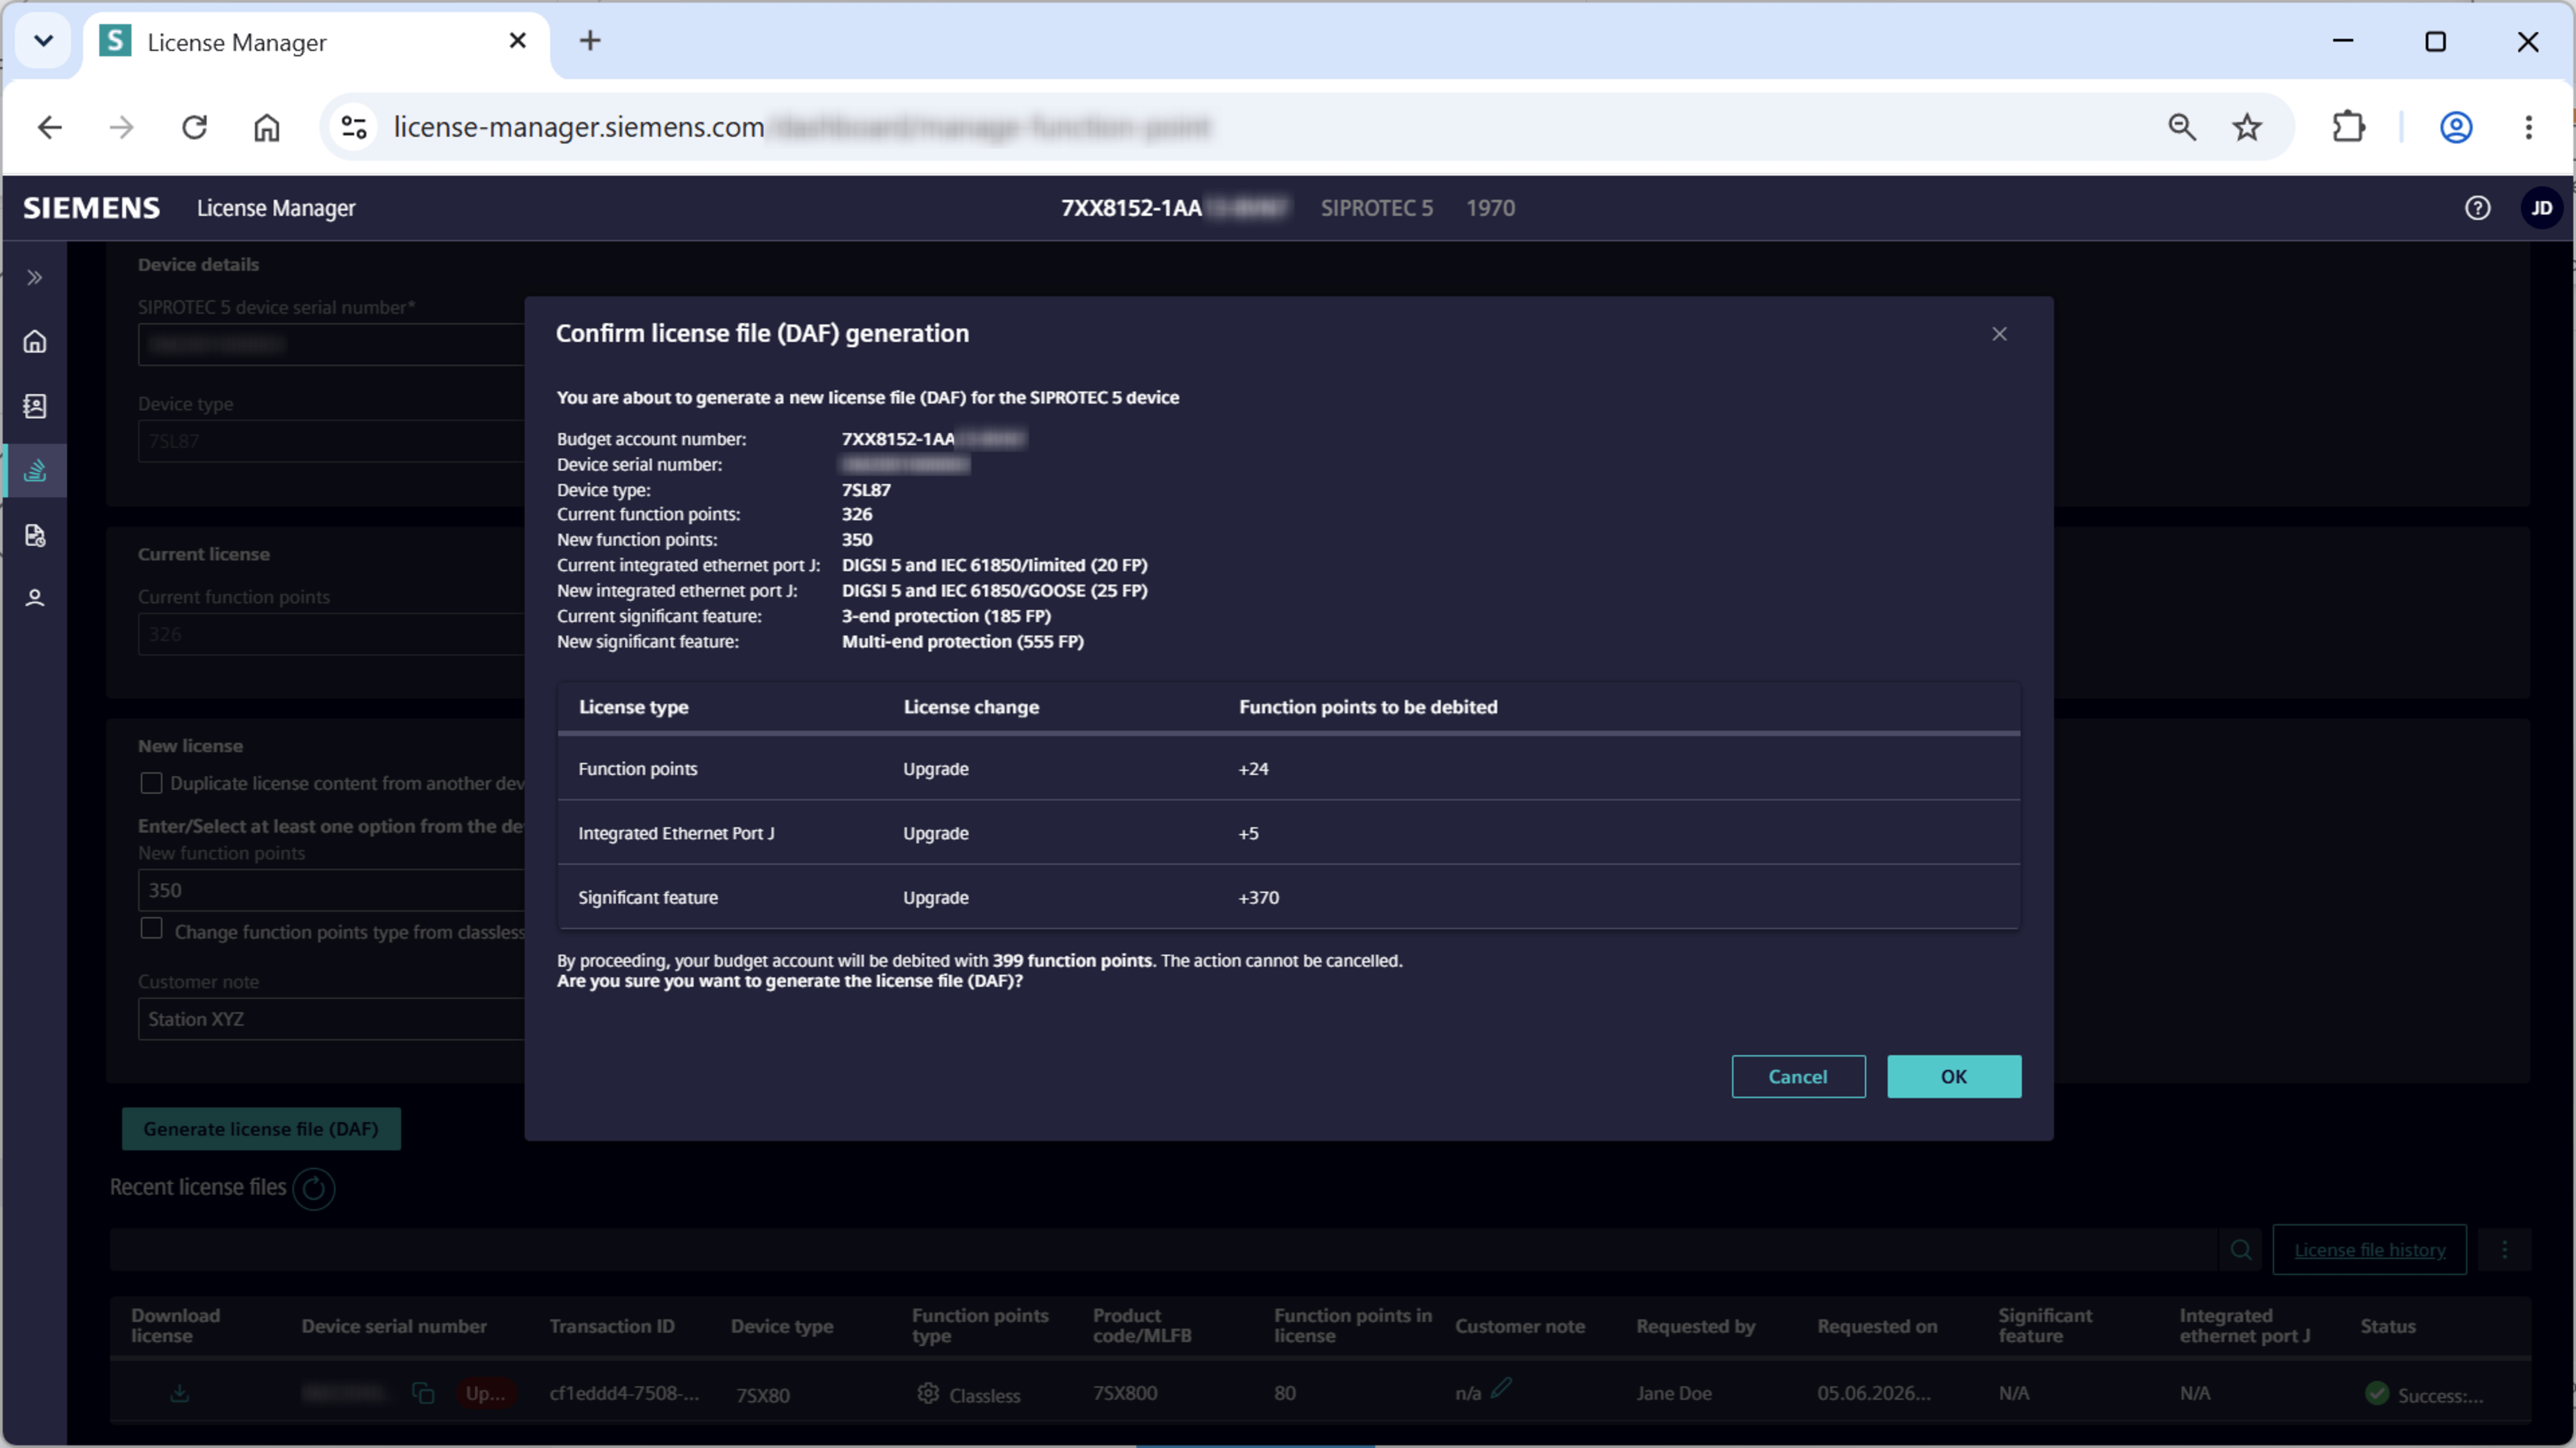Expand the left sidebar with double chevron

tap(35, 278)
